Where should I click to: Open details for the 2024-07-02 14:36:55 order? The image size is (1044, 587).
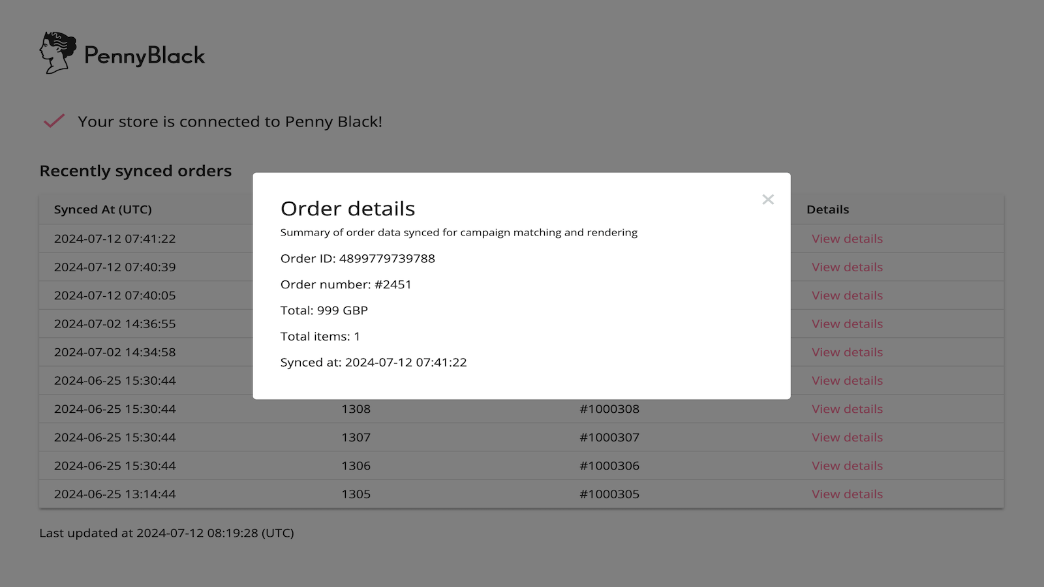(x=846, y=324)
